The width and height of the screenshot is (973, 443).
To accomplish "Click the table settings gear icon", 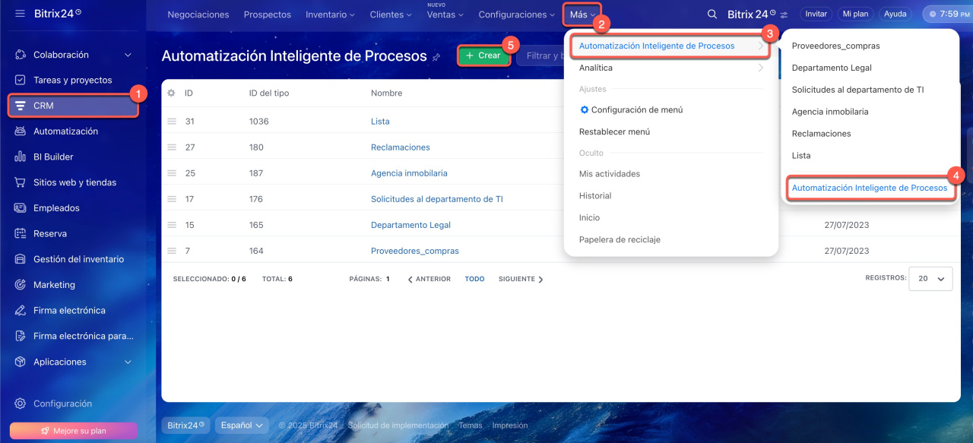I will click(172, 93).
